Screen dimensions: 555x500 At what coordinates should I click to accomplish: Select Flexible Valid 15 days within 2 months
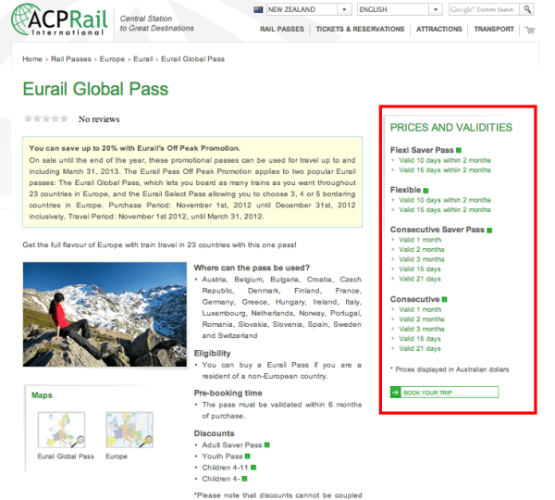coord(445,210)
